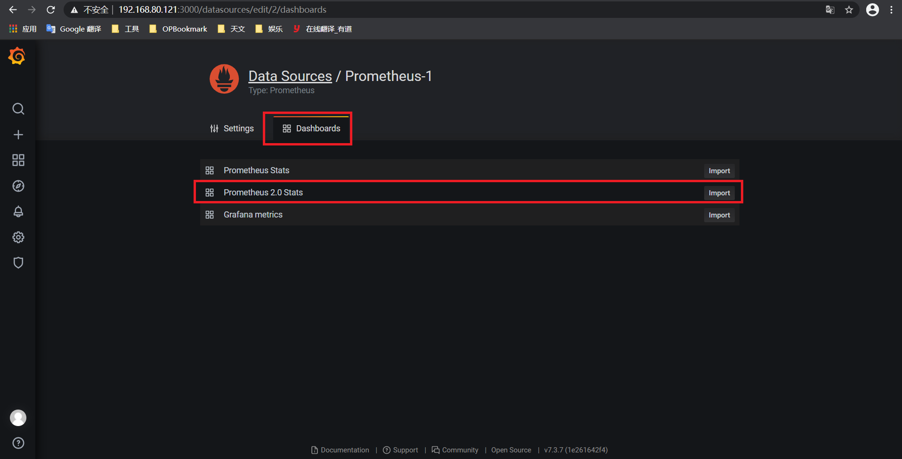Open the Help question mark icon
902x459 pixels.
click(x=18, y=443)
